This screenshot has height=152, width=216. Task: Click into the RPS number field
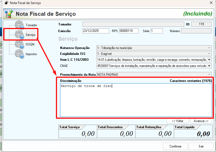tap(128, 31)
